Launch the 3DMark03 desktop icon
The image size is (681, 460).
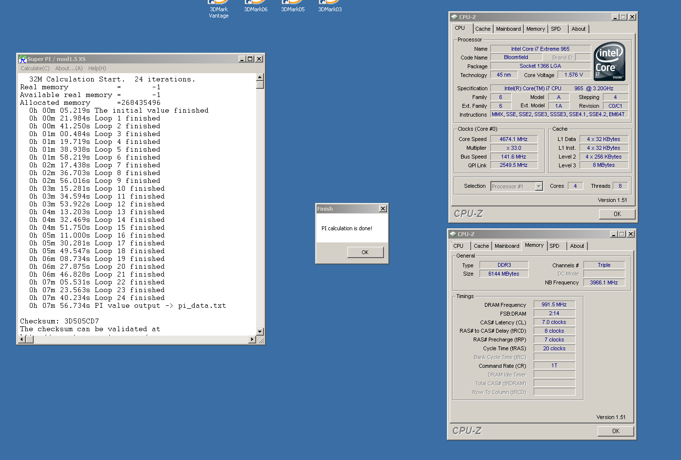[330, 6]
